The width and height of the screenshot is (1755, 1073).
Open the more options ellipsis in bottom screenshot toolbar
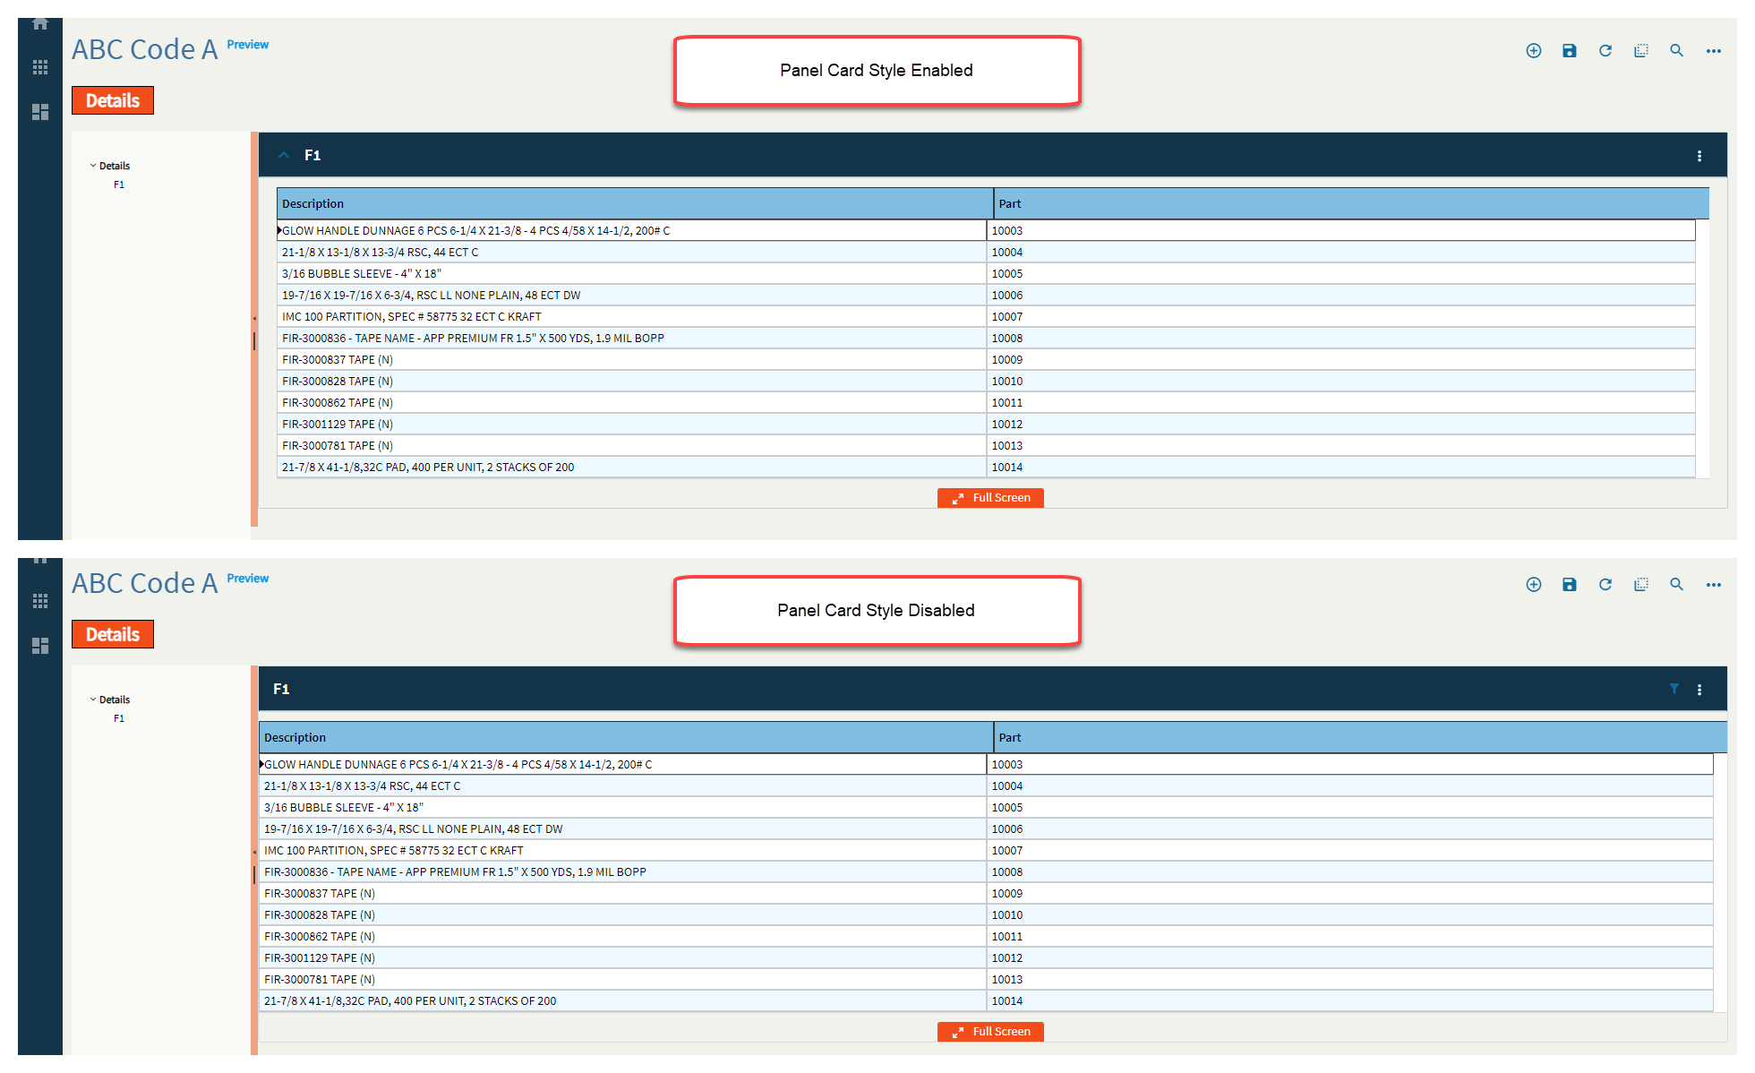coord(1713,585)
